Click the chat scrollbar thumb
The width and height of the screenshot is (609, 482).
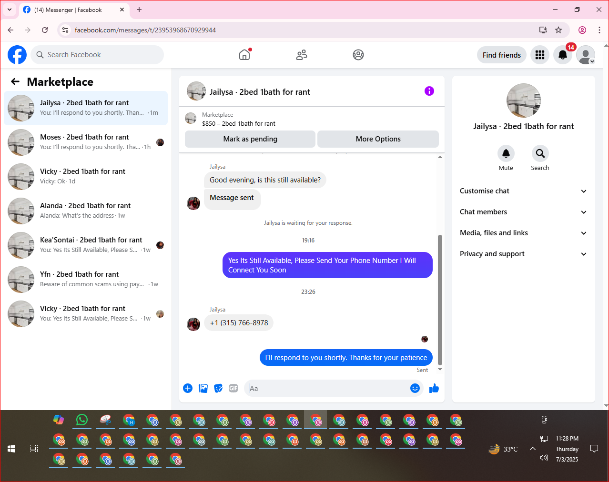pyautogui.click(x=440, y=300)
